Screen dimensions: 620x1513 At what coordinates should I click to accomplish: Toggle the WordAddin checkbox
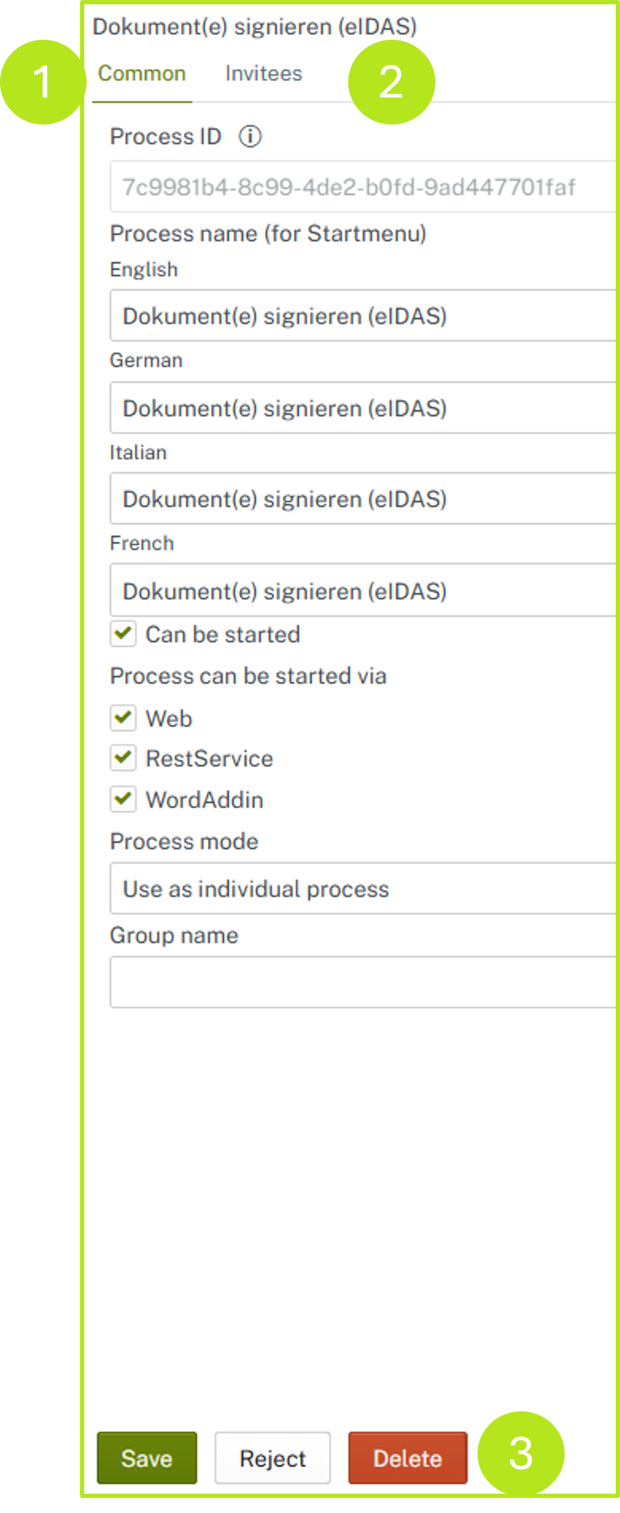tap(123, 799)
